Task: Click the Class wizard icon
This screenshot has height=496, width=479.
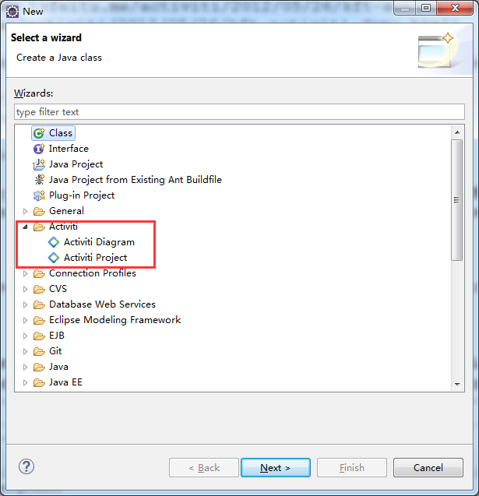Action: [x=39, y=133]
